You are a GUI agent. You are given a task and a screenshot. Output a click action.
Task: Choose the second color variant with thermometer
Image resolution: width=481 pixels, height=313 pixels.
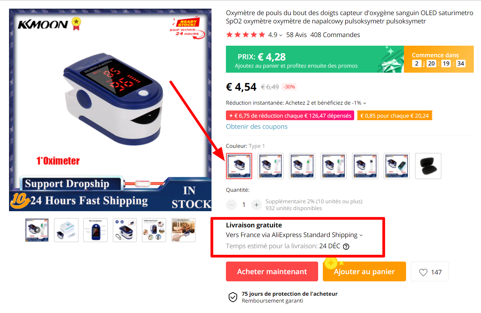[271, 166]
